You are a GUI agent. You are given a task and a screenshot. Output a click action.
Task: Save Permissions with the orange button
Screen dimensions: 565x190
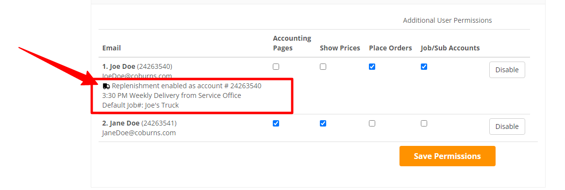[447, 156]
